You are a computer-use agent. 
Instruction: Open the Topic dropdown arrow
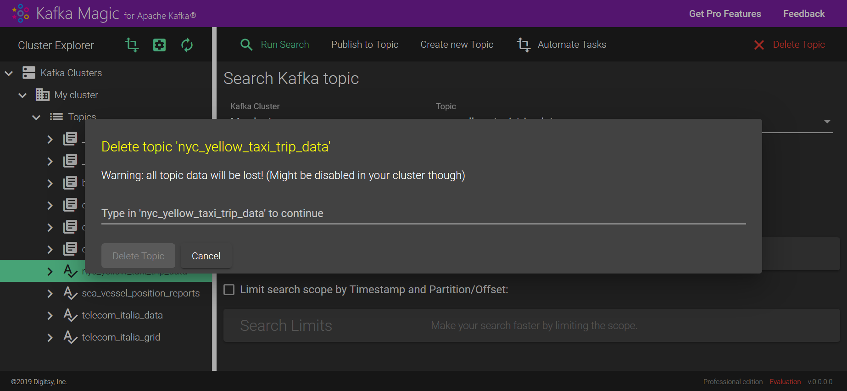[x=827, y=122]
